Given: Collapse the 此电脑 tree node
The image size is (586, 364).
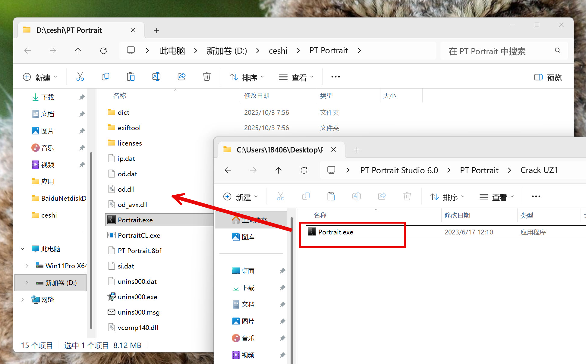Looking at the screenshot, I should (x=23, y=249).
